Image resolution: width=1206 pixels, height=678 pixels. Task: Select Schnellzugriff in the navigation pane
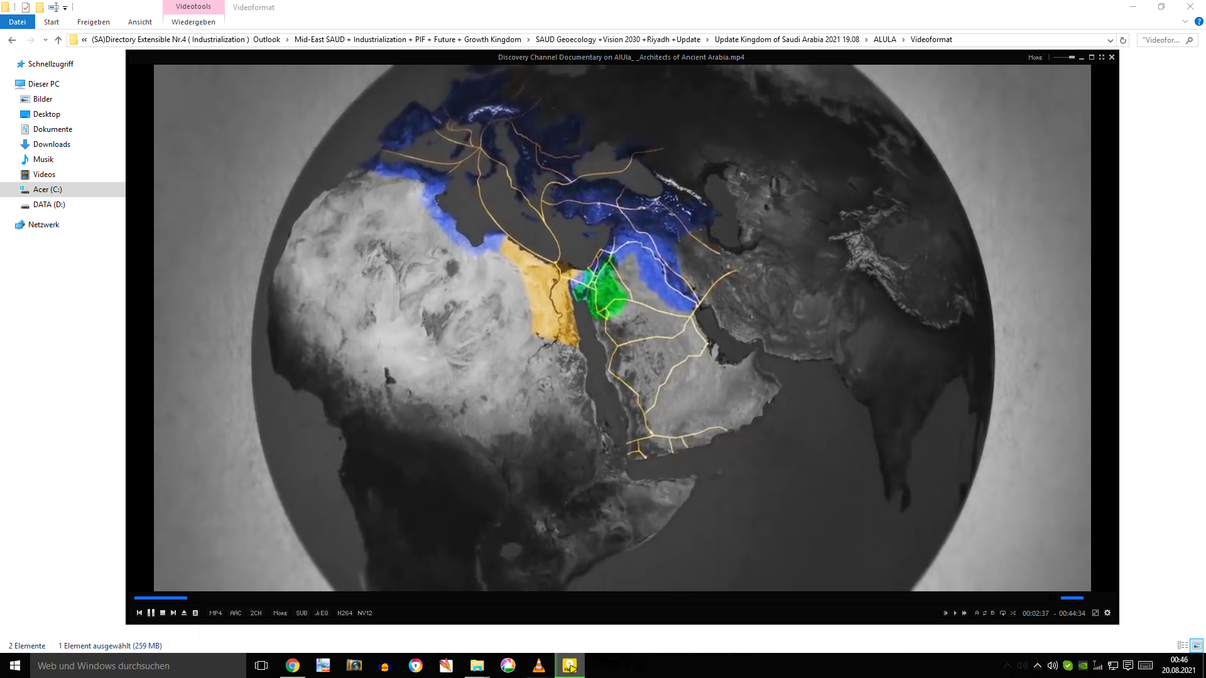(51, 64)
